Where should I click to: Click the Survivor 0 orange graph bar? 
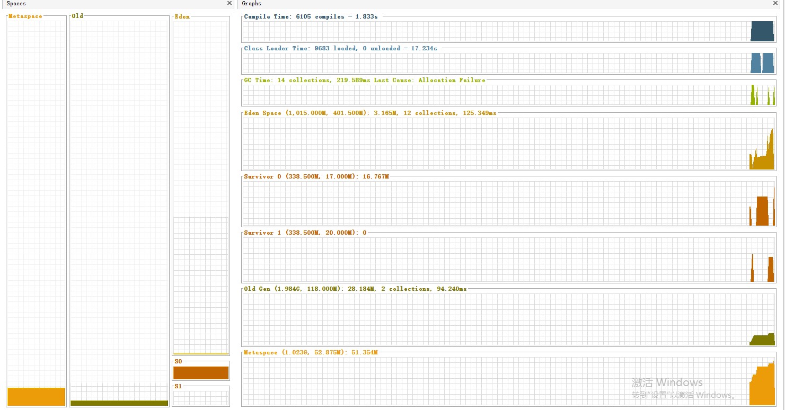pos(762,211)
